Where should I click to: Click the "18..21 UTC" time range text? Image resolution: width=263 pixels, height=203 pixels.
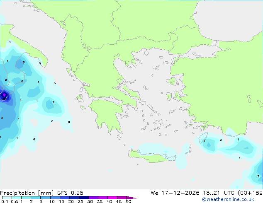[220, 193]
